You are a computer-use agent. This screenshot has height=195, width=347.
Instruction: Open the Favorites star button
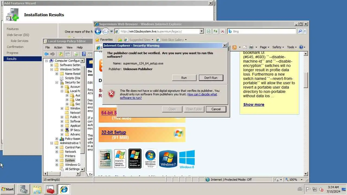(x=104, y=40)
